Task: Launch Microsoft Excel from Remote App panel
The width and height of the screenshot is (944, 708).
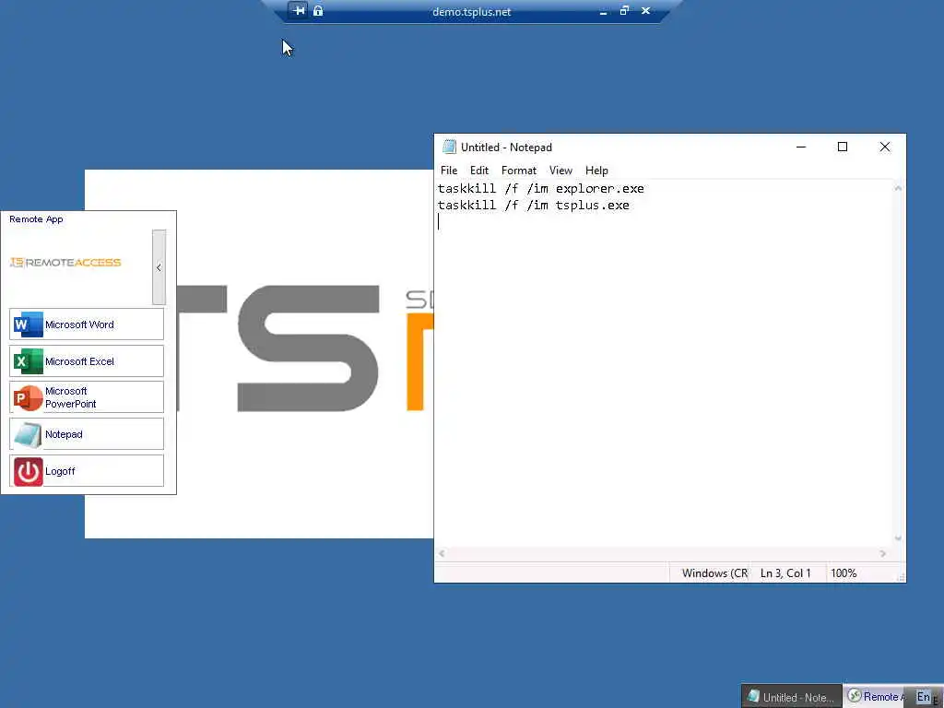Action: click(x=86, y=361)
